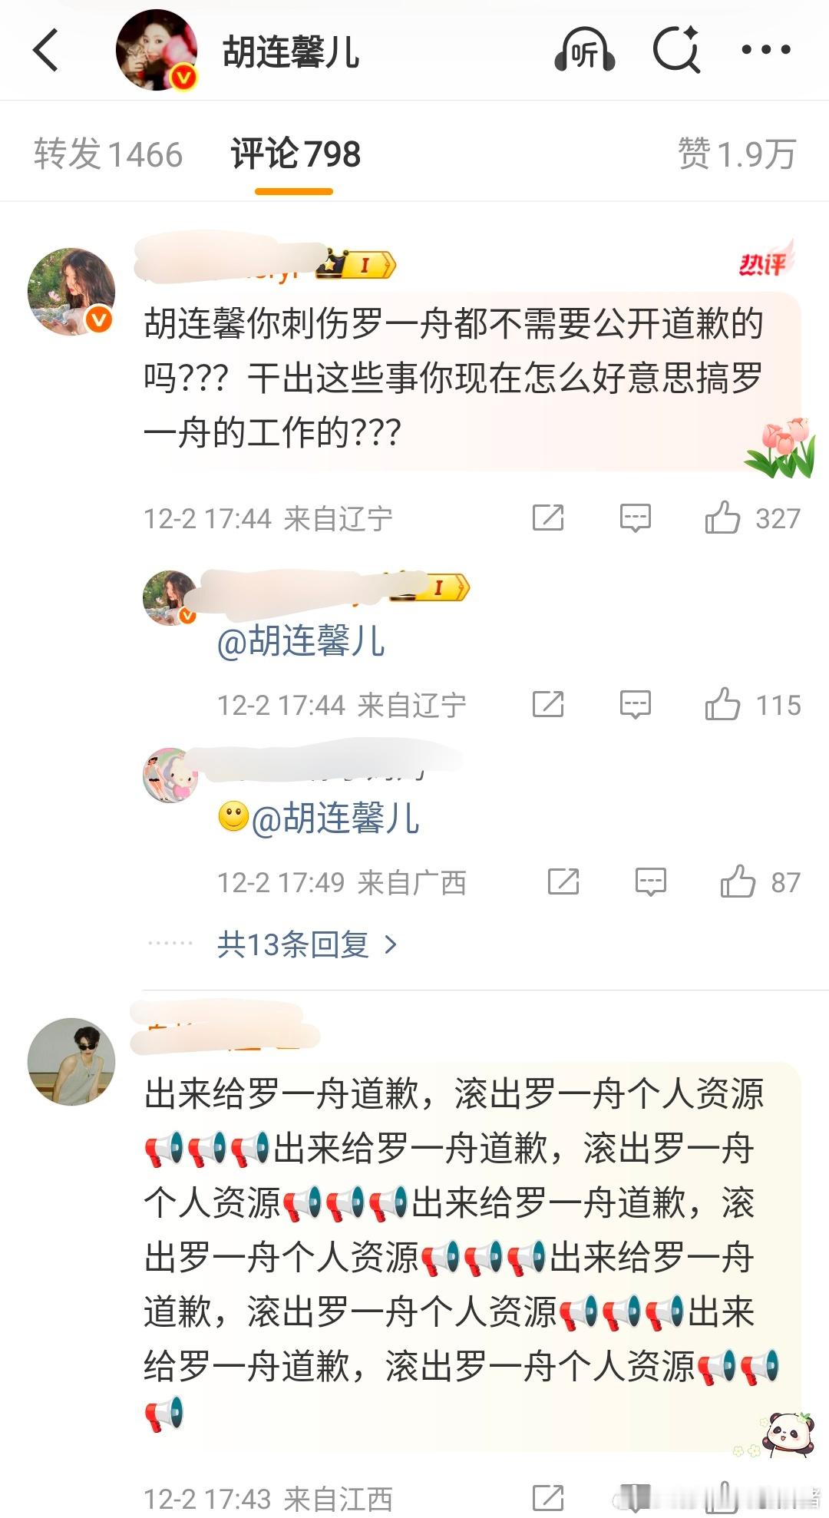View sunglasses commenter's avatar
Image resolution: width=829 pixels, height=1518 pixels.
(71, 1062)
